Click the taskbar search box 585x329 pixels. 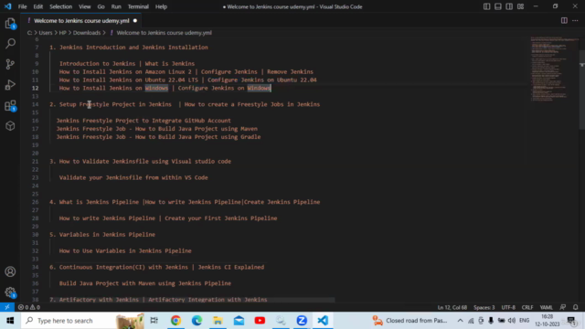(x=82, y=321)
